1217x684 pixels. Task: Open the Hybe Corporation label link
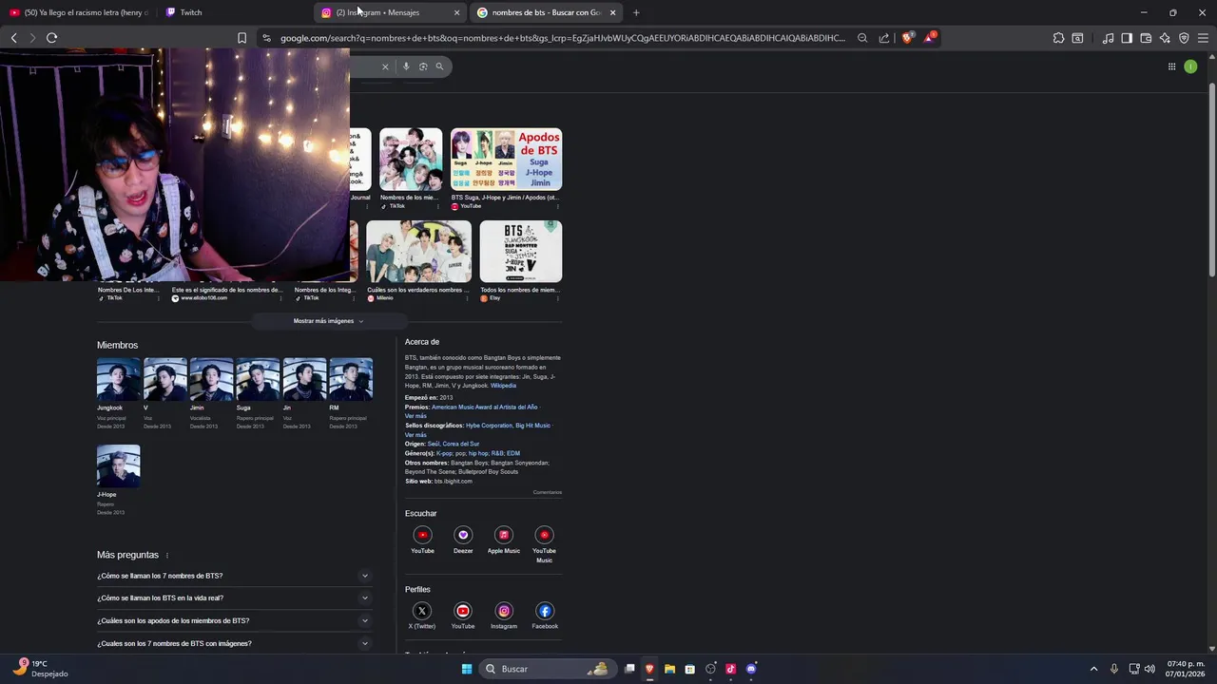tap(489, 426)
